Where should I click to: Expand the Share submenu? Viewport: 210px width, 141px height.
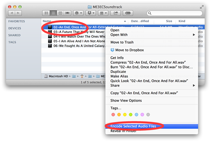pyautogui.click(x=152, y=85)
